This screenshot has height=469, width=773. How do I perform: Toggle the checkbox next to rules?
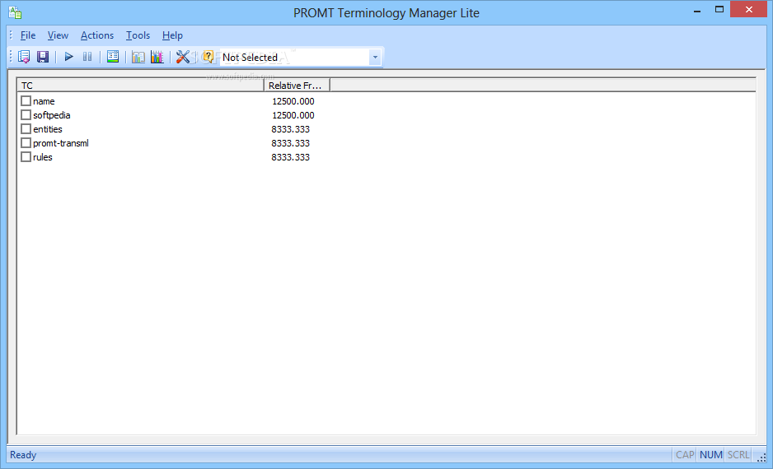[26, 157]
